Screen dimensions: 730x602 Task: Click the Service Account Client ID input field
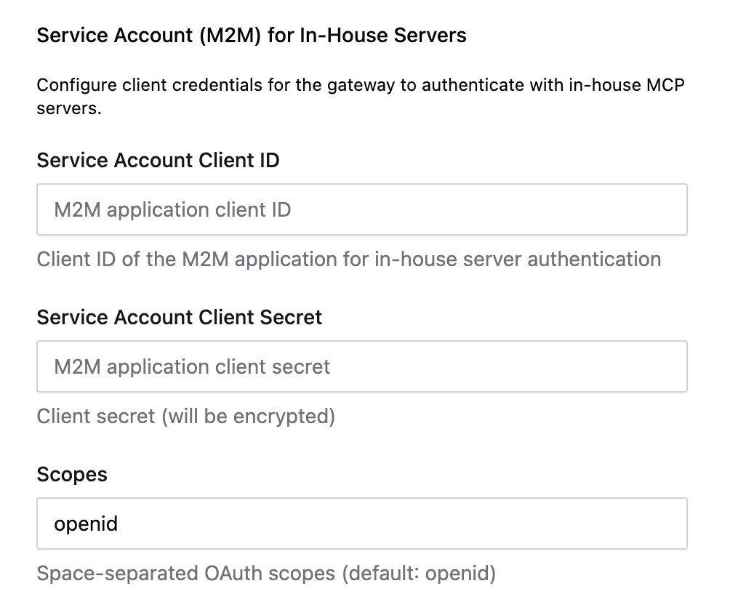coord(362,209)
